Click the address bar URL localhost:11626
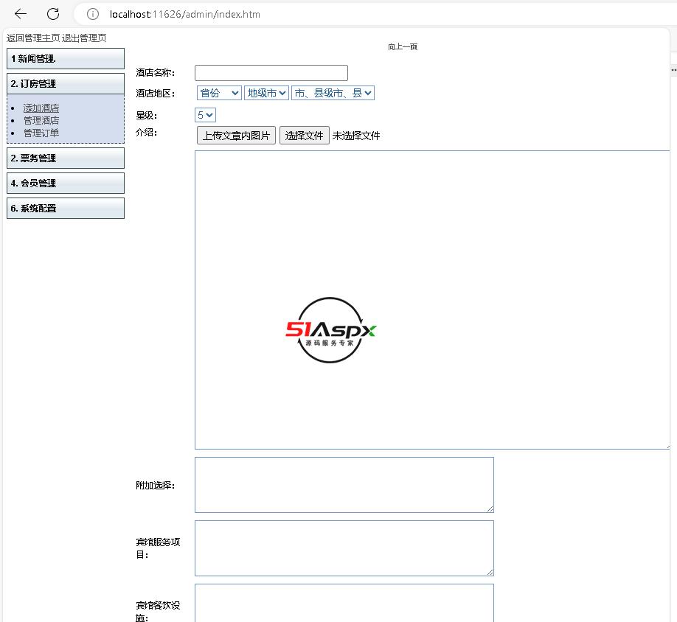Viewport: 677px width, 622px height. pyautogui.click(x=185, y=14)
